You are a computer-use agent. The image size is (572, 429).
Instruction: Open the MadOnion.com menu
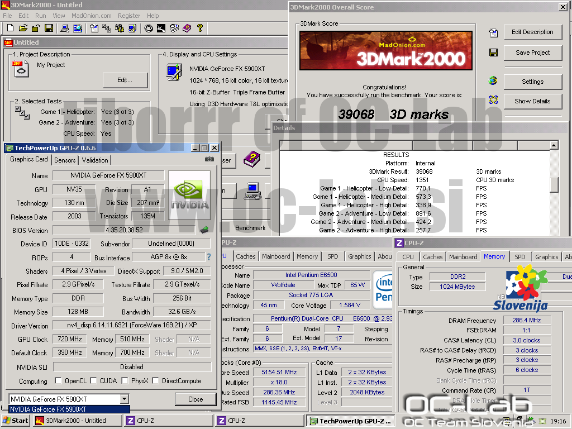coord(91,16)
